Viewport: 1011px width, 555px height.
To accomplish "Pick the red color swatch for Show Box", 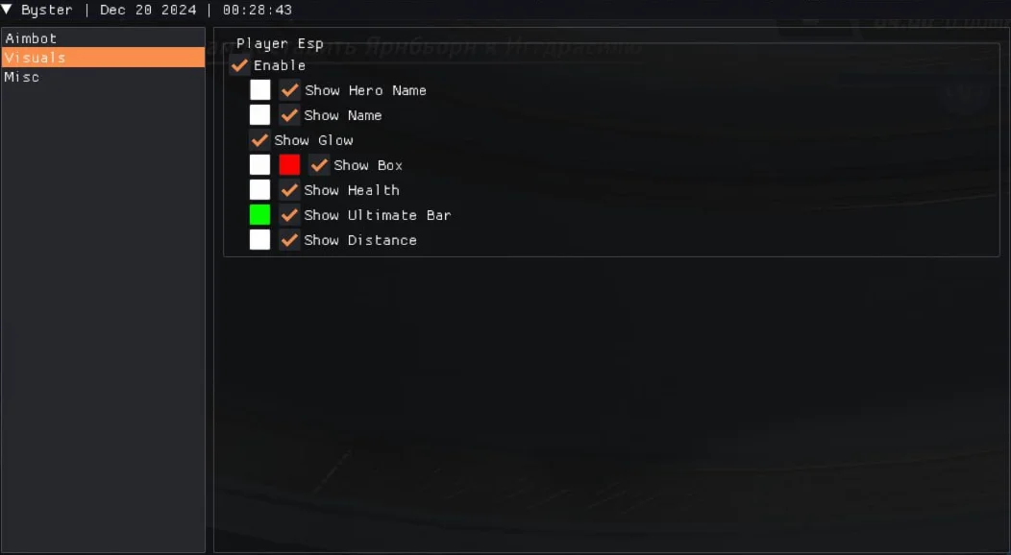I will [x=289, y=165].
